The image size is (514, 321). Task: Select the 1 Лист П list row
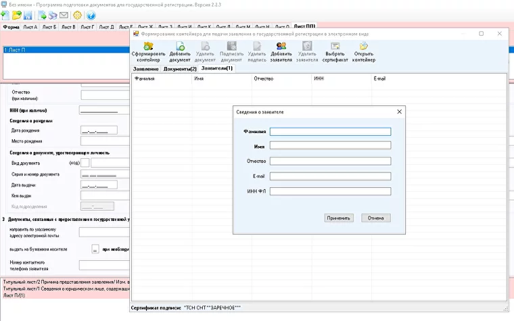(66, 50)
